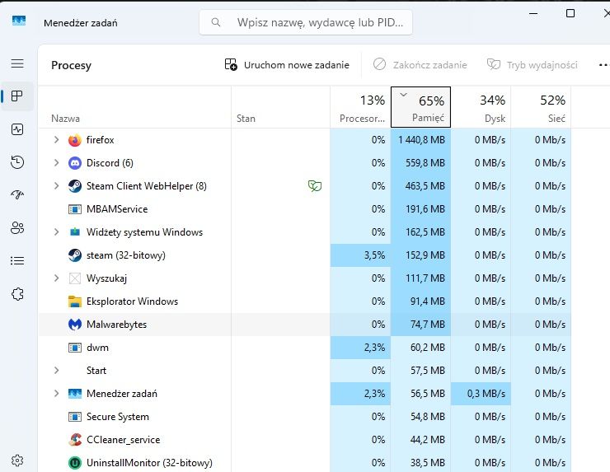The height and width of the screenshot is (472, 610).
Task: Click the sort arrow on Pamięć column
Action: click(403, 95)
